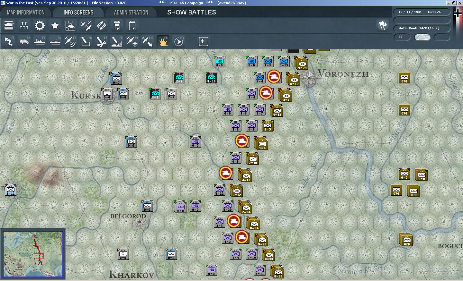Click battle marker beside the 4=17 stack
This screenshot has height=281, width=463.
pos(226,173)
